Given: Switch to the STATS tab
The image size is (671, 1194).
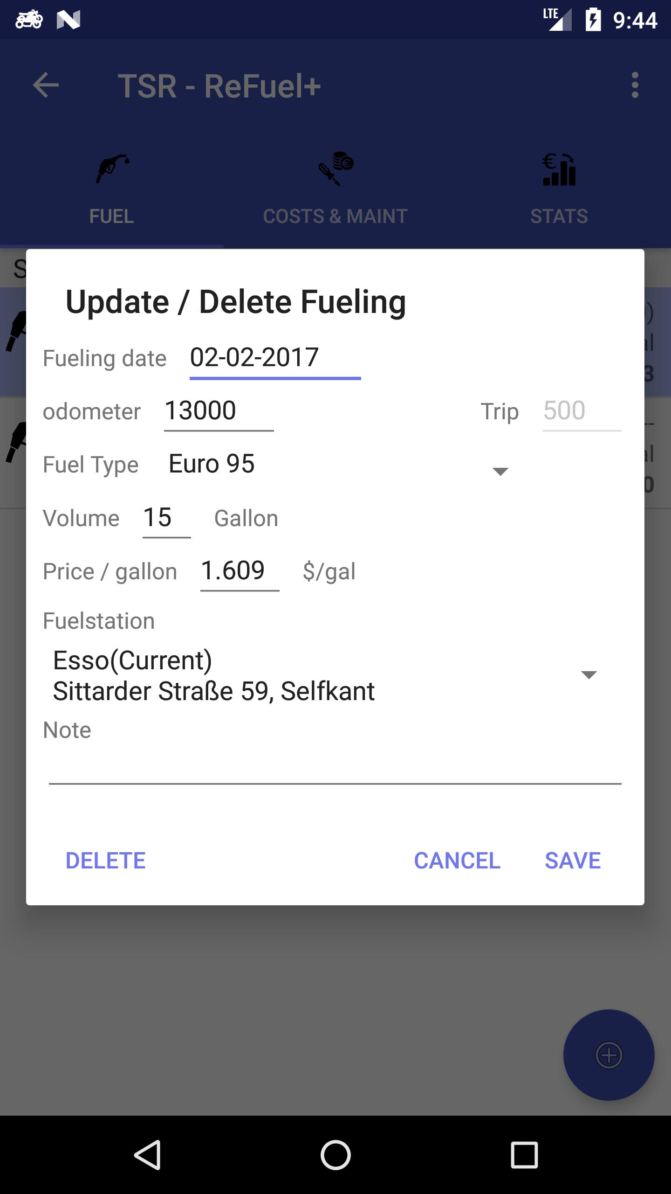Looking at the screenshot, I should 559,216.
